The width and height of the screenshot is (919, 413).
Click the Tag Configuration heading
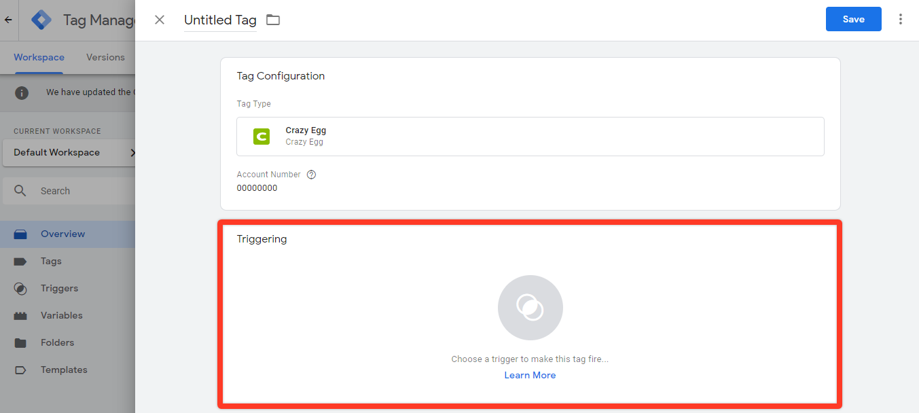pos(281,76)
